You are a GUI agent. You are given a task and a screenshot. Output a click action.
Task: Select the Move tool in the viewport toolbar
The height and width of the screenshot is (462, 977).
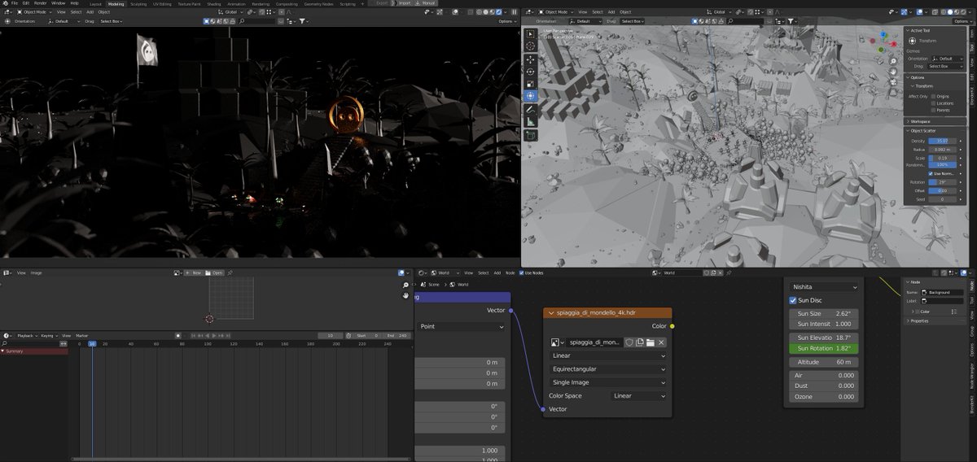pos(530,59)
